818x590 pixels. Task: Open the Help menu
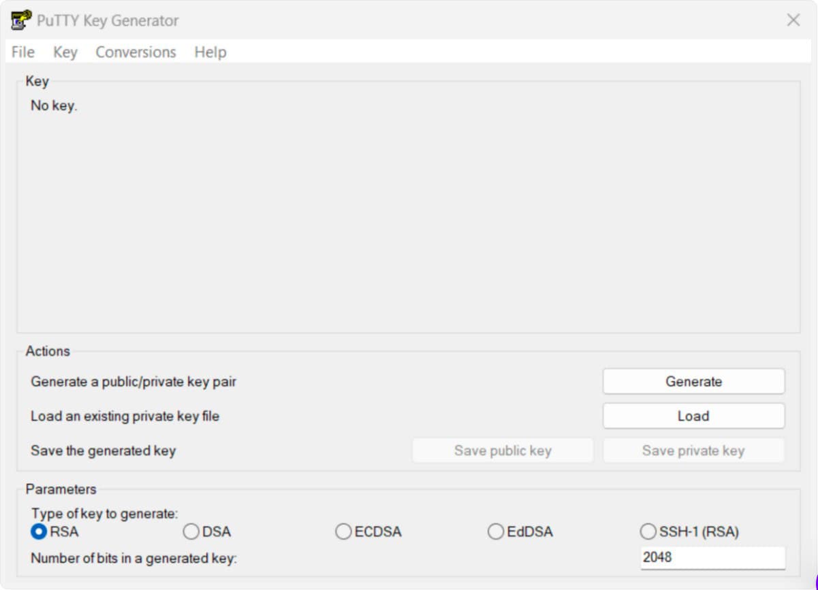210,52
